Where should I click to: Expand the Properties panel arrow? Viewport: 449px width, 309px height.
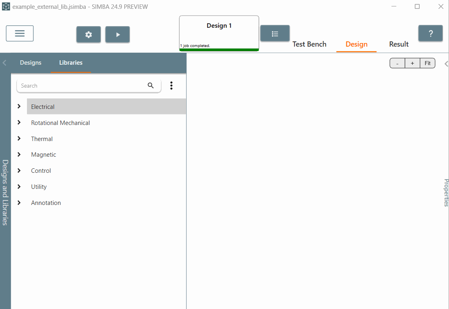click(x=446, y=64)
